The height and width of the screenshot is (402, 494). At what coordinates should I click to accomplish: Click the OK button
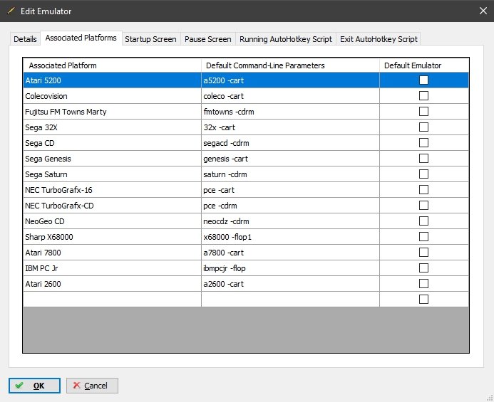click(x=34, y=386)
